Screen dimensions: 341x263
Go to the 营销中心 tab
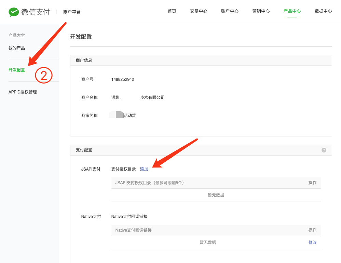coord(261,11)
